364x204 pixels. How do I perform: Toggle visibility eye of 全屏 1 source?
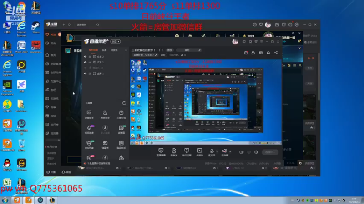[85, 73]
